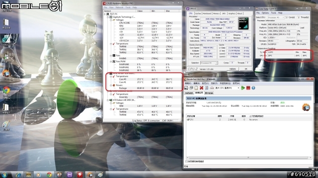Screen dimensions: 318x178
Task: Open the Select CPU dropdown in Core Temp
Action: [x=276, y=17]
